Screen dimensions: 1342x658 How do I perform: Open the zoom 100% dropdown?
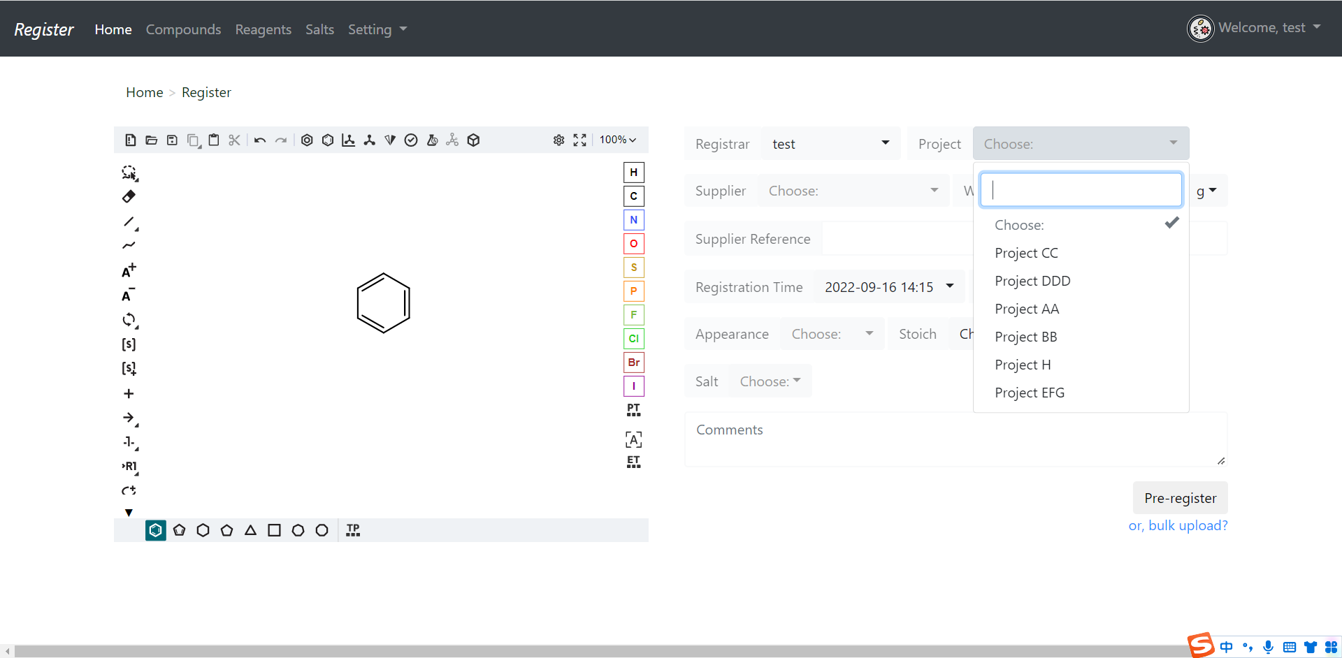pos(618,140)
